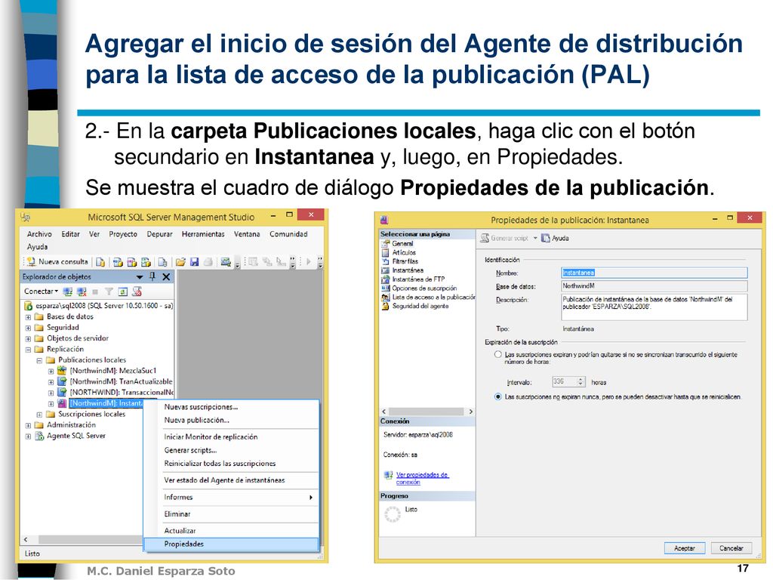Open the Informes submenu
The width and height of the screenshot is (773, 580).
pos(231,497)
